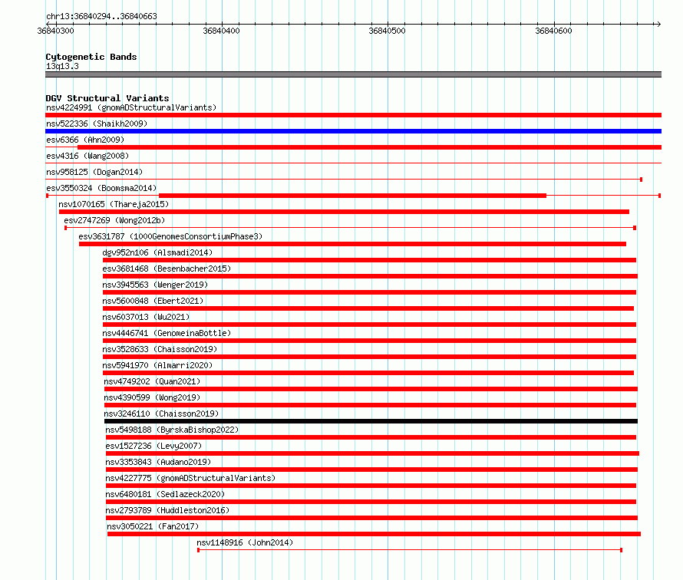
Task: Click the 36840300 ruler tick label
Action: coord(56,31)
